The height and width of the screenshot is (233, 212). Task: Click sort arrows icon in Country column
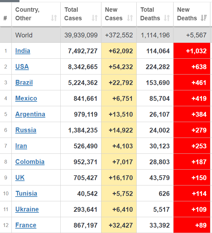54,18
